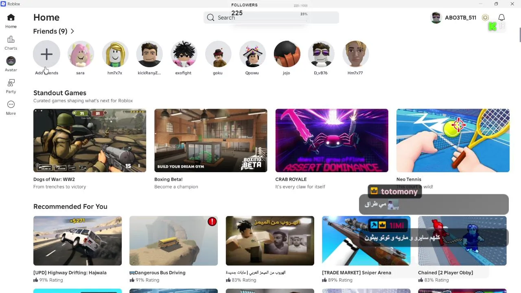
Task: Open Chained [2 Player Obby] thumbnail
Action: coord(462,241)
